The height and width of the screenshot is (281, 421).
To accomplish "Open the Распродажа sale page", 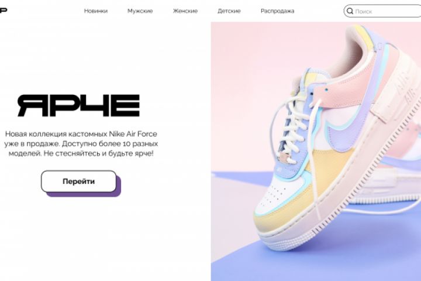I will (x=277, y=11).
